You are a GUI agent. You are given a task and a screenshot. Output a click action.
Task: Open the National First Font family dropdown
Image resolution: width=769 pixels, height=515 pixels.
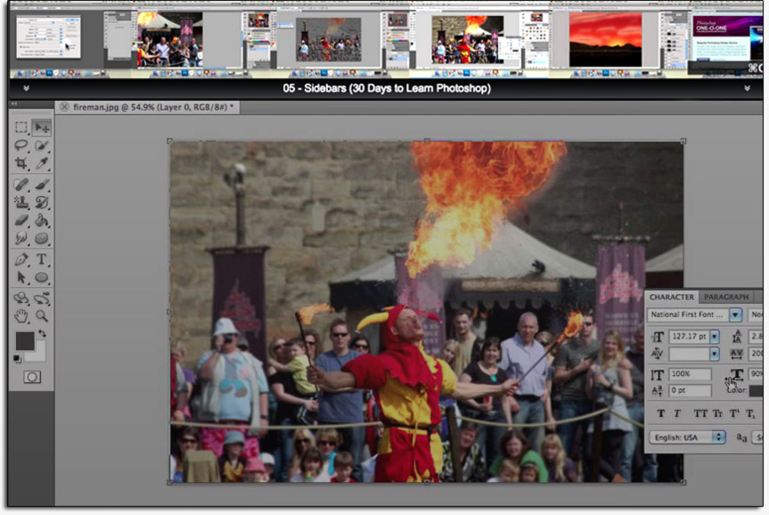735,315
